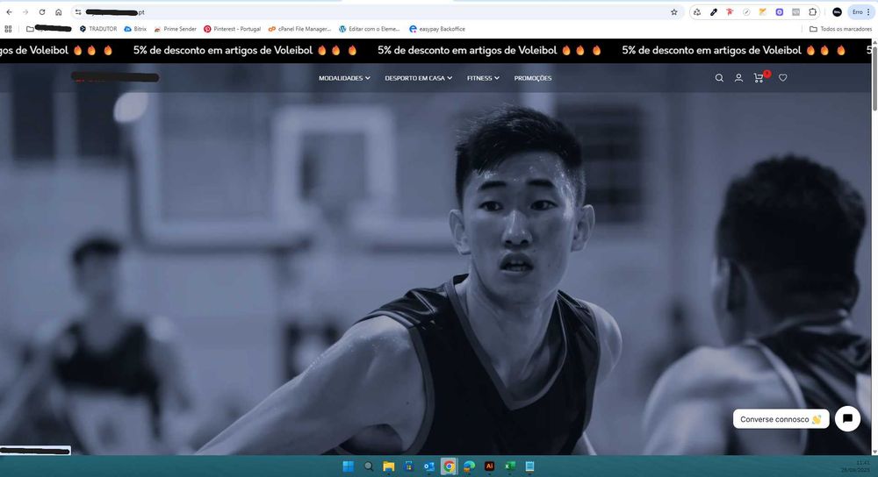Open the shopping cart icon

click(759, 78)
